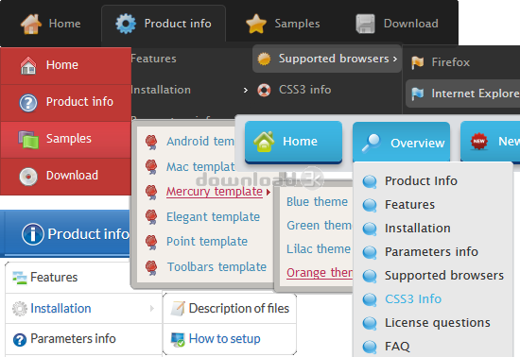
Task: Expand the Supported browsers submenu arrow
Action: [394, 59]
